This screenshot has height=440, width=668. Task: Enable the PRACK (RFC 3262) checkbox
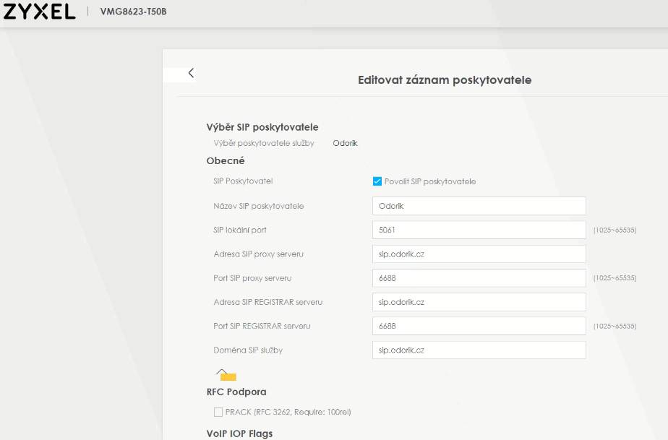coord(218,412)
